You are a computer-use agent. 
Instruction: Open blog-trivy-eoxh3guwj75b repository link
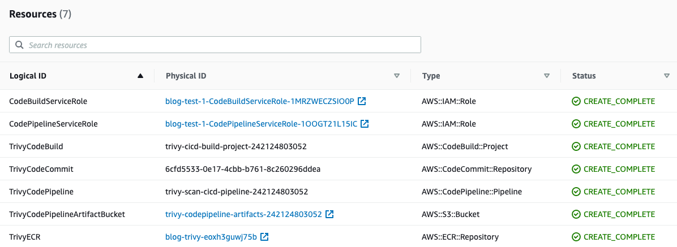(211, 237)
